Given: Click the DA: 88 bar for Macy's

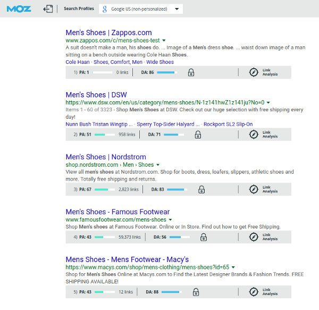Looking at the screenshot, I should (172, 292).
